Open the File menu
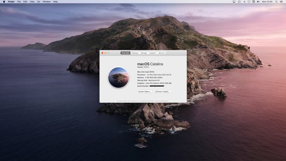Image resolution: width=286 pixels, height=161 pixels. click(x=19, y=2)
